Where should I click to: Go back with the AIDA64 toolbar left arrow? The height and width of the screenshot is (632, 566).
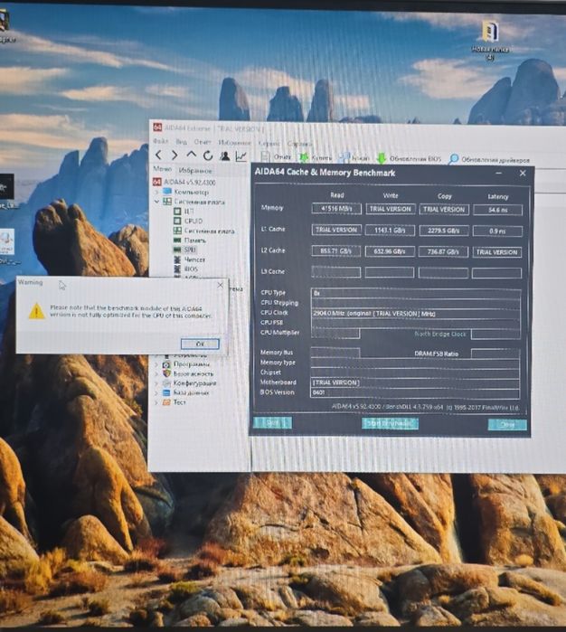pyautogui.click(x=158, y=155)
